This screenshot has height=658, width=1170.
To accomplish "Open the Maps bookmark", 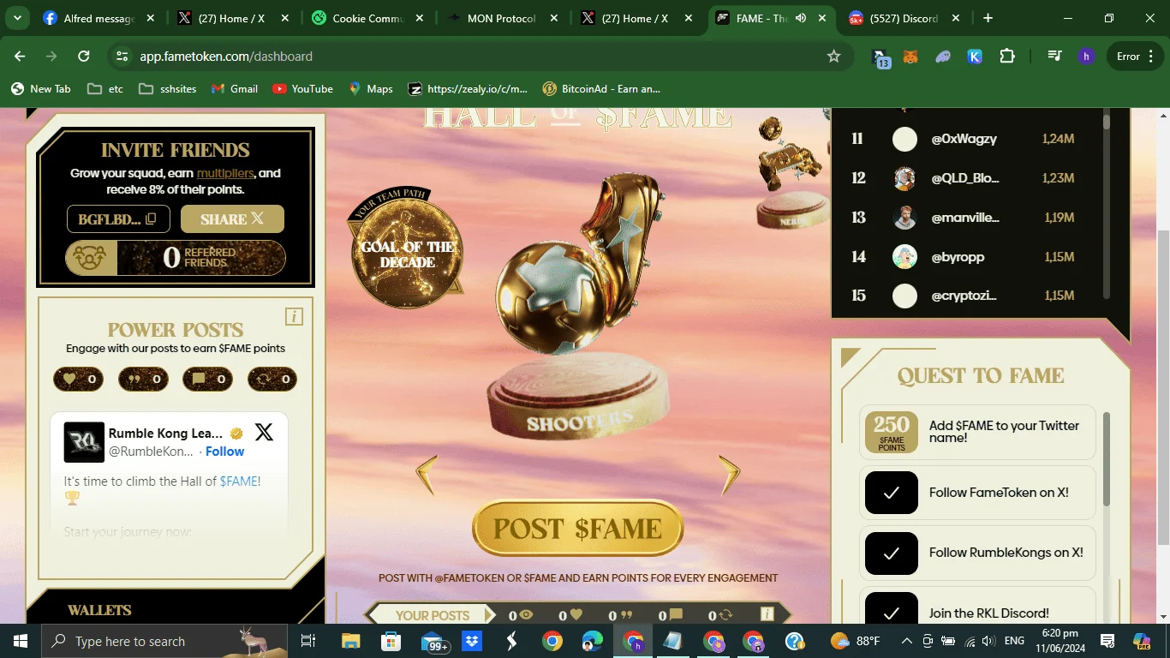I will pyautogui.click(x=371, y=88).
